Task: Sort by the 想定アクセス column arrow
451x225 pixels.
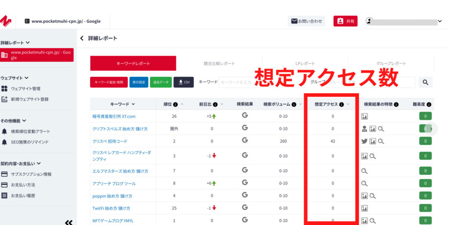Action: (348, 105)
